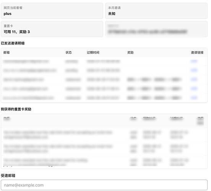
Task: Click the 我获得的重置卡奖励 section heading
Action: pos(16,109)
